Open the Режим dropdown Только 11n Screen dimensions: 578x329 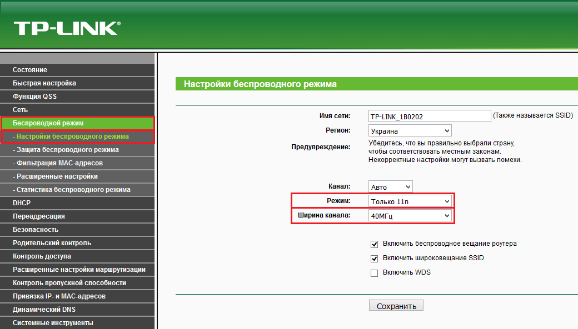click(410, 201)
